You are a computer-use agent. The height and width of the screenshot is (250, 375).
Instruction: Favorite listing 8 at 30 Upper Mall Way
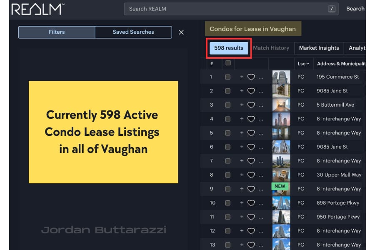(251, 175)
